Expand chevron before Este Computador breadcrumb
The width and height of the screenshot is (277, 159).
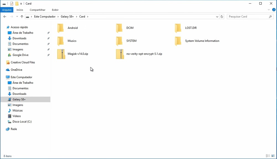point(32,17)
